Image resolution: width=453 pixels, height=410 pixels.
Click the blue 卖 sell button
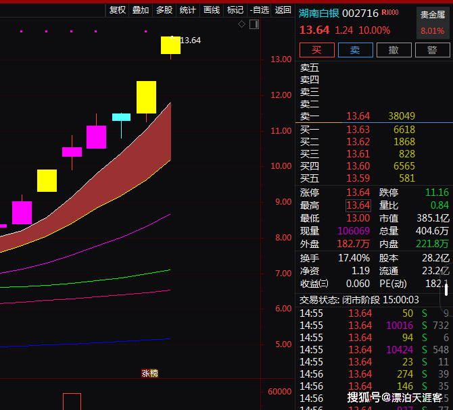356,50
